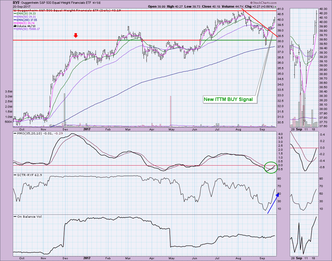Click the On Balance Vol panel label

[x=29, y=216]
